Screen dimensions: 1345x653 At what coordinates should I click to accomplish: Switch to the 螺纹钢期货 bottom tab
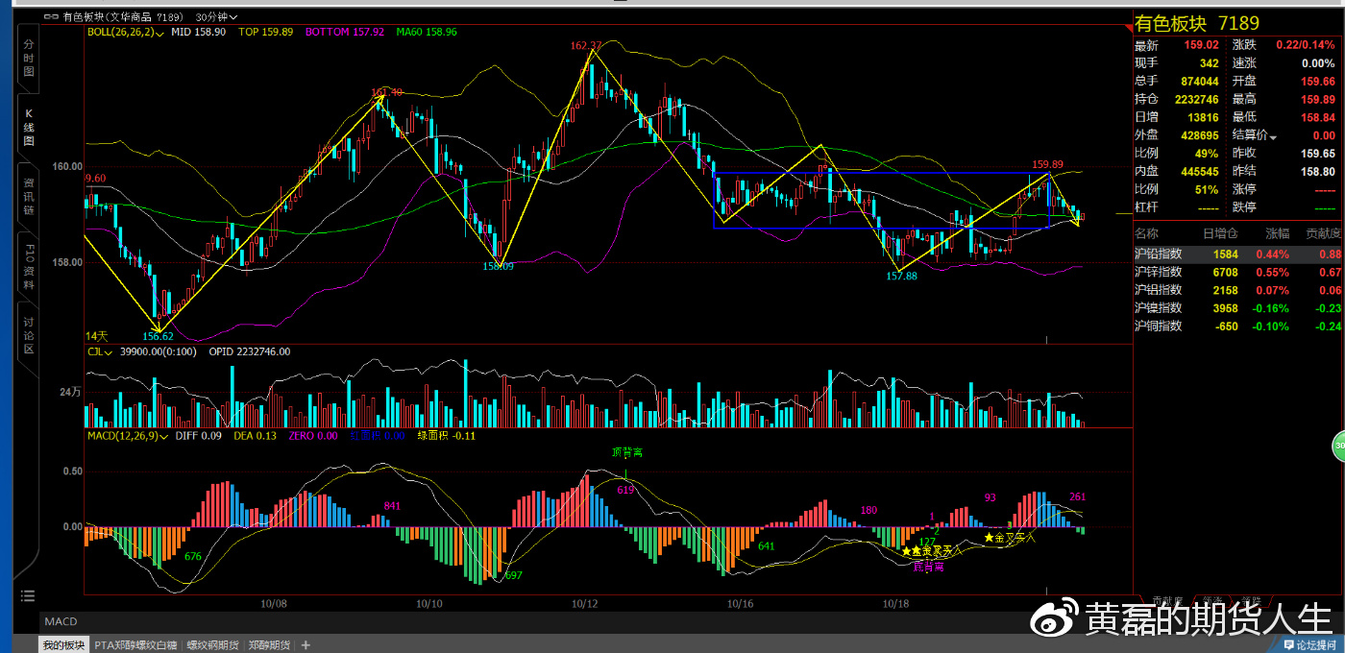coord(212,645)
